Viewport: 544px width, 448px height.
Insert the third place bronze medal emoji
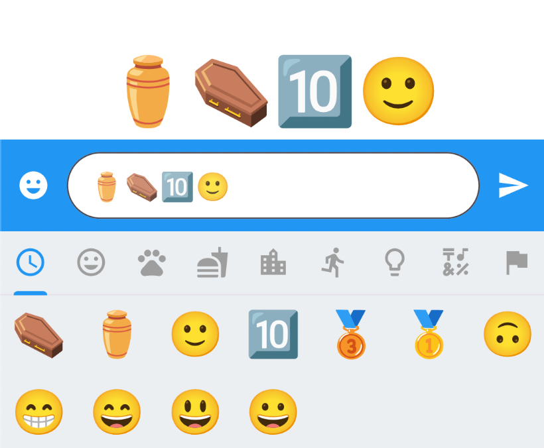351,335
